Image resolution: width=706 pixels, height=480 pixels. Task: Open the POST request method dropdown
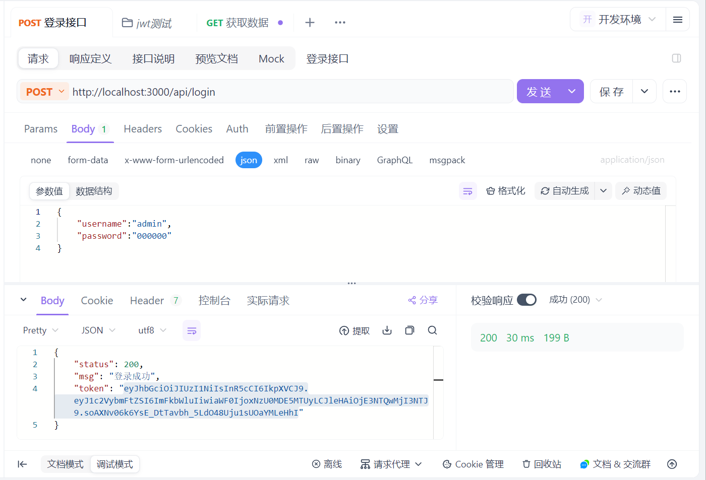point(44,91)
